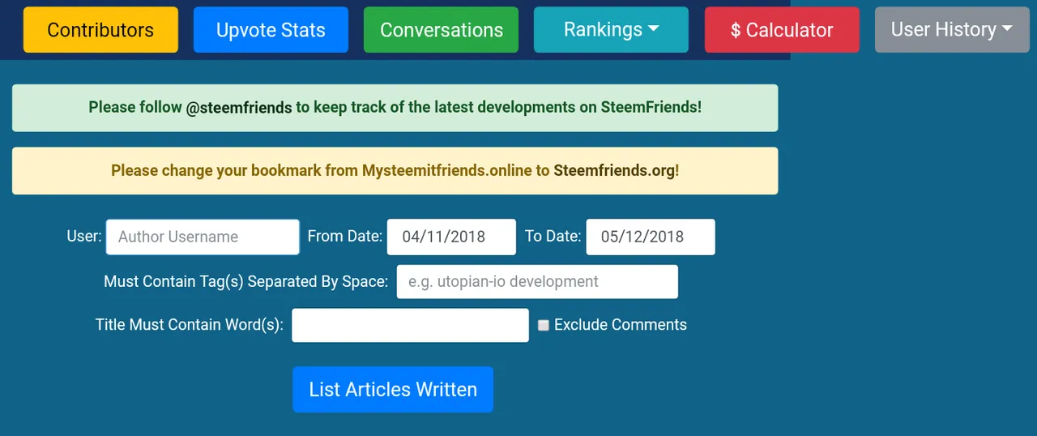Go to the Conversations section

(x=441, y=30)
